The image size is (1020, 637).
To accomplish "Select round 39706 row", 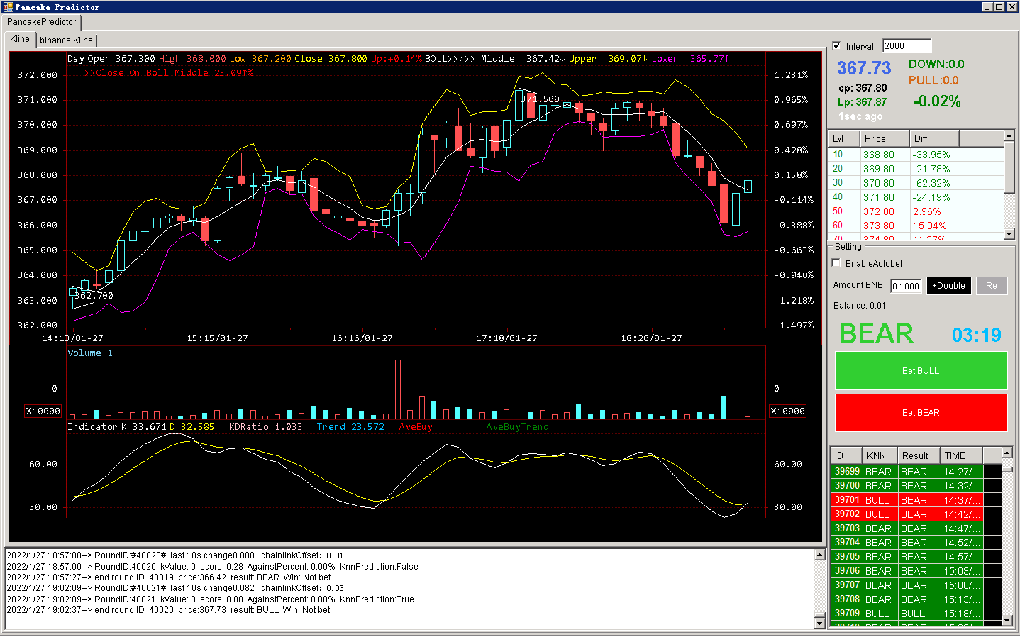I will click(x=916, y=571).
